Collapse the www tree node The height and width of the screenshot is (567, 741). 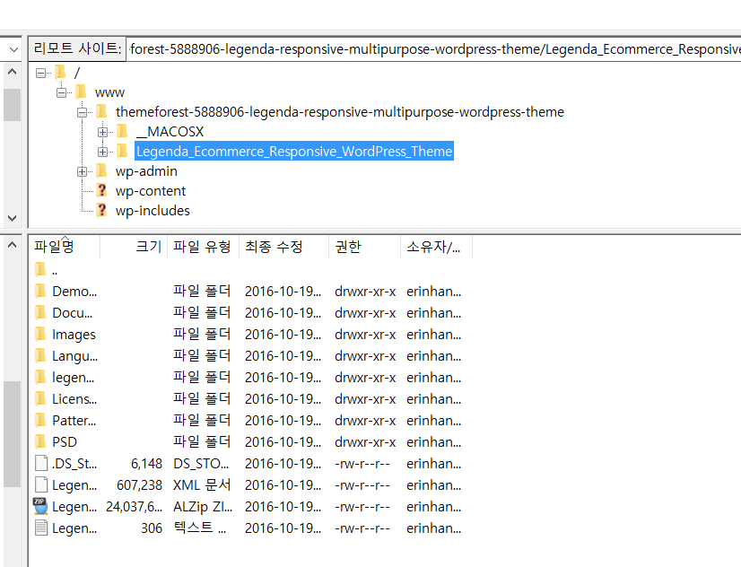pos(61,92)
